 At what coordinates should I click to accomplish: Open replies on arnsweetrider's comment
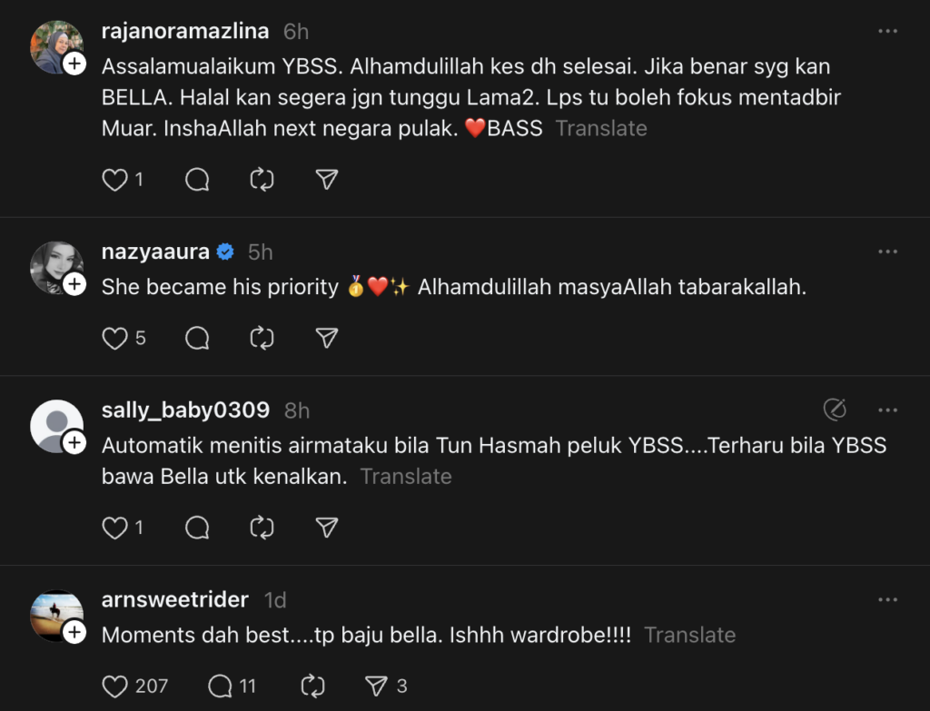(221, 686)
